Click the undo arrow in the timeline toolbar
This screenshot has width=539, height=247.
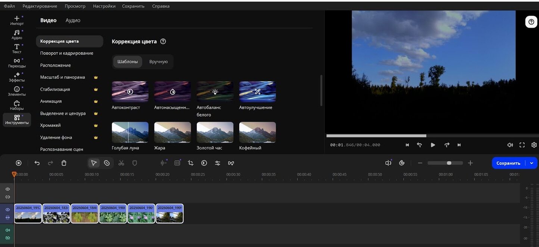(x=37, y=163)
